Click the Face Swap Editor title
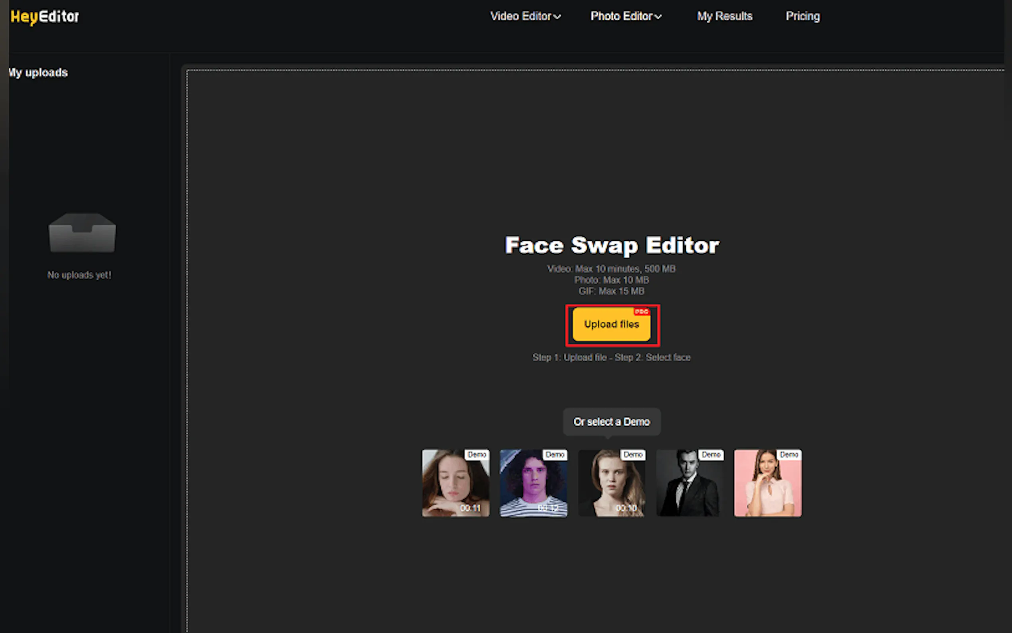Viewport: 1012px width, 633px height. pyautogui.click(x=612, y=245)
